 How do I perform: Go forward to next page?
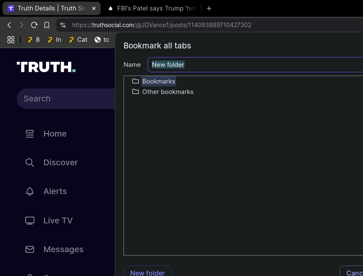(22, 25)
